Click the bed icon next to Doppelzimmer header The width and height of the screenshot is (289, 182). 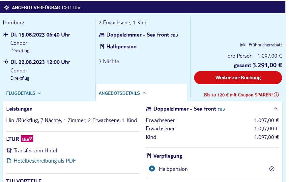pyautogui.click(x=149, y=109)
